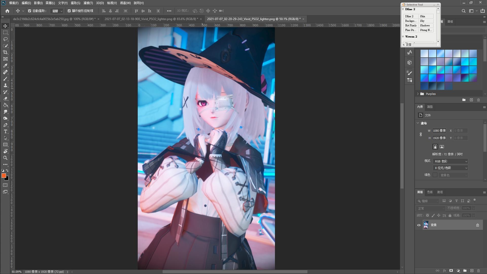Select the Hand tool
Viewport: 487px width, 274px height.
point(5,151)
